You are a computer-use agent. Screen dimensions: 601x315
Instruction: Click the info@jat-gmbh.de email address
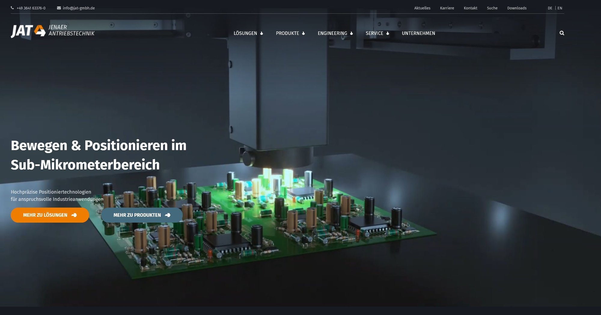coord(79,8)
